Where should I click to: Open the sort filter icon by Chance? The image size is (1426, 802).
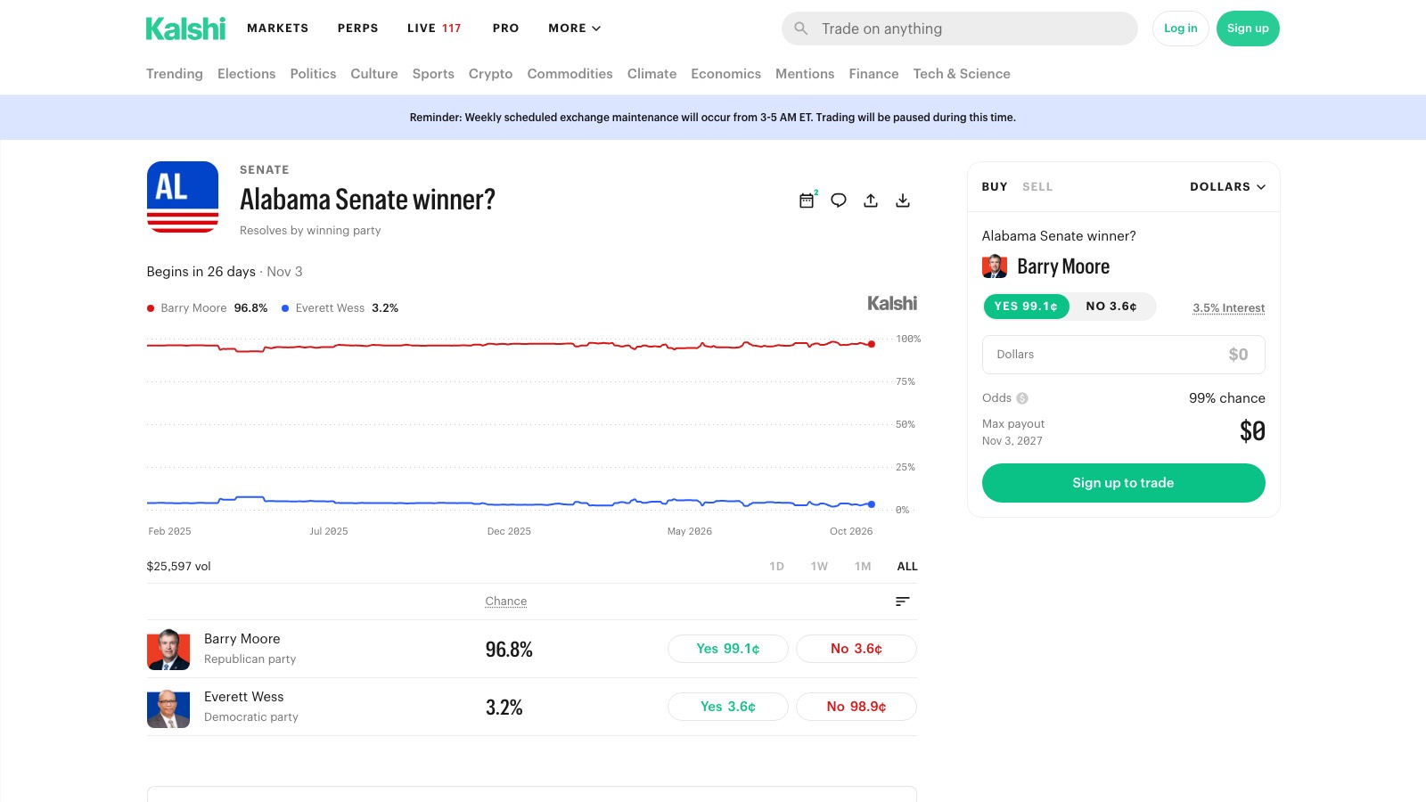click(903, 601)
